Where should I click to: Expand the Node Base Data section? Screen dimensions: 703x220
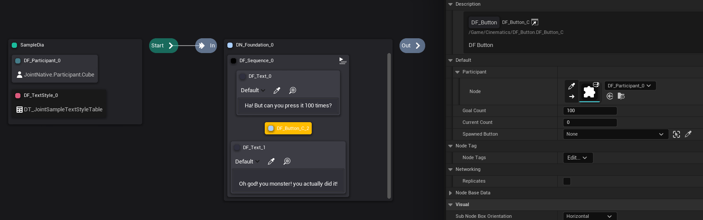pyautogui.click(x=450, y=193)
